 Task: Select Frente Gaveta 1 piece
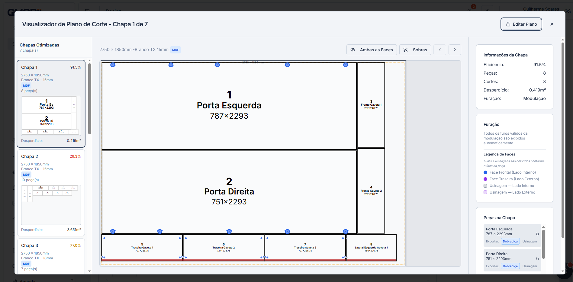[x=371, y=105]
